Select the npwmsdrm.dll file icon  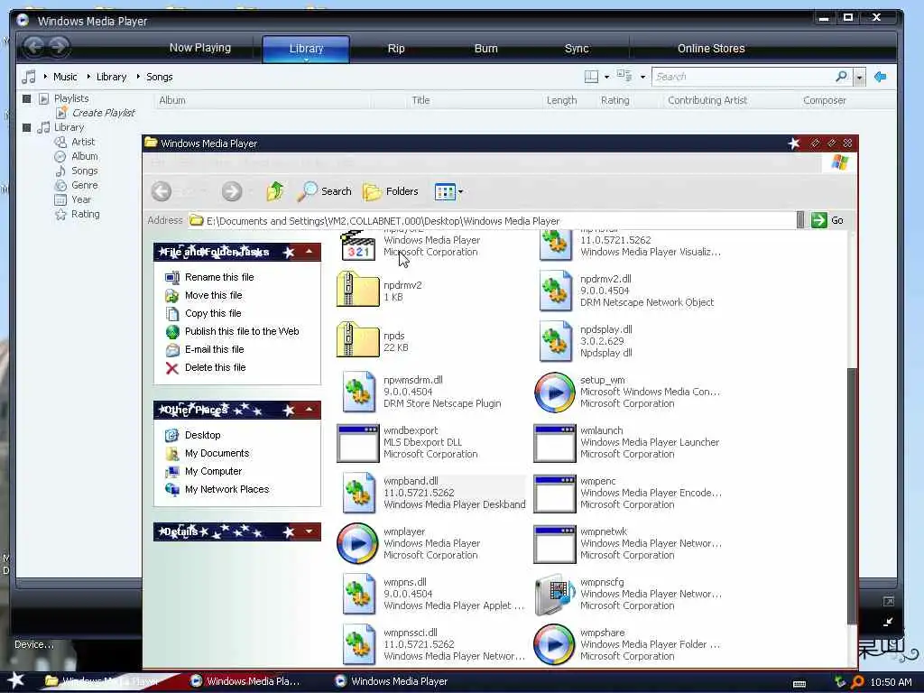coord(357,392)
